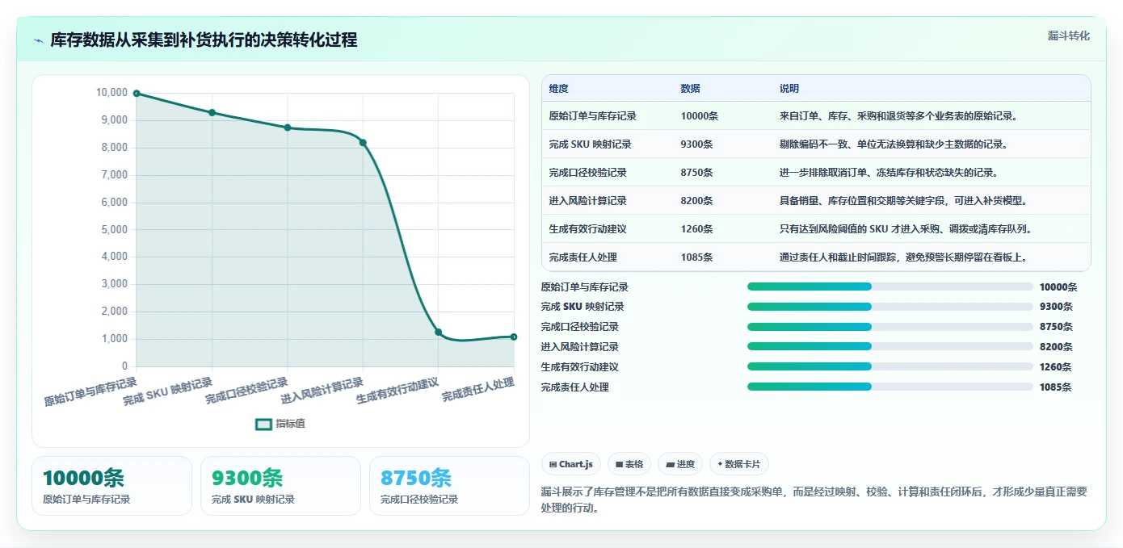
Task: Click the 1,000 y-axis tick label
Action: [114, 339]
